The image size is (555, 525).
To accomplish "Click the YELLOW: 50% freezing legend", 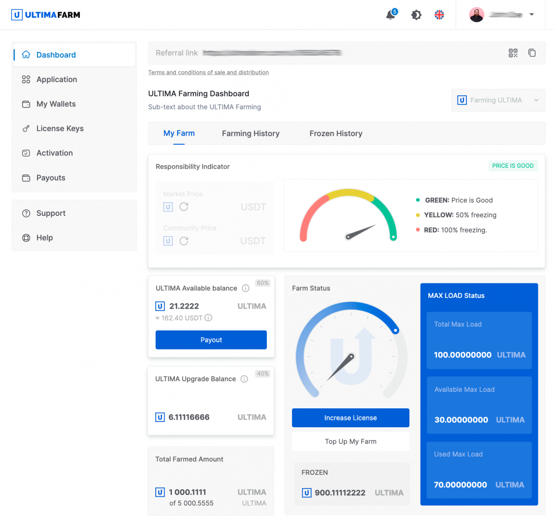I will tap(456, 215).
